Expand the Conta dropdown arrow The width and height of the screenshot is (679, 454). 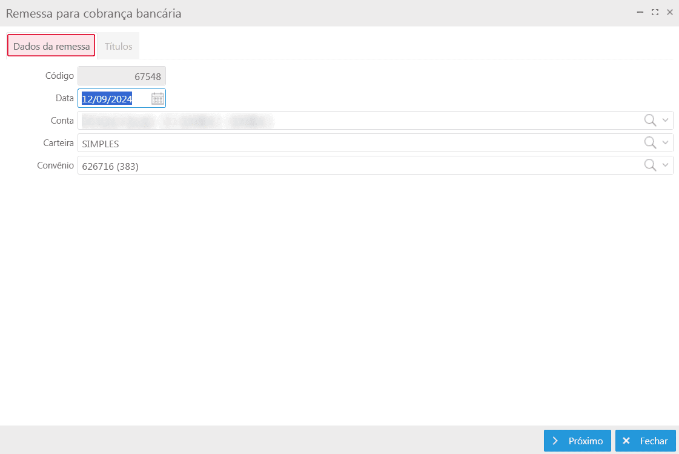point(666,121)
